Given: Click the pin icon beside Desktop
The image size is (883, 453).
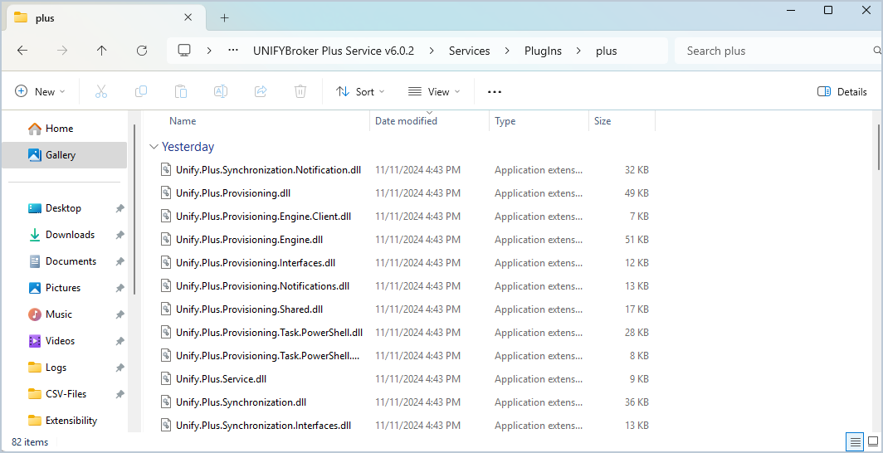Looking at the screenshot, I should 120,208.
